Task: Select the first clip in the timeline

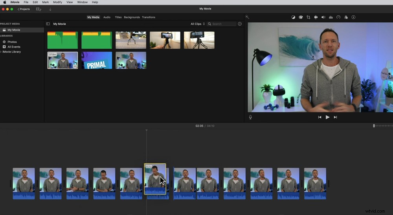Action: coord(24,184)
